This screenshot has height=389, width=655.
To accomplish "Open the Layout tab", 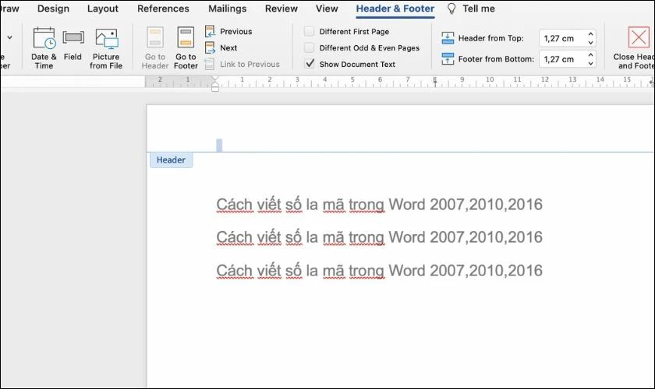I will pos(103,9).
